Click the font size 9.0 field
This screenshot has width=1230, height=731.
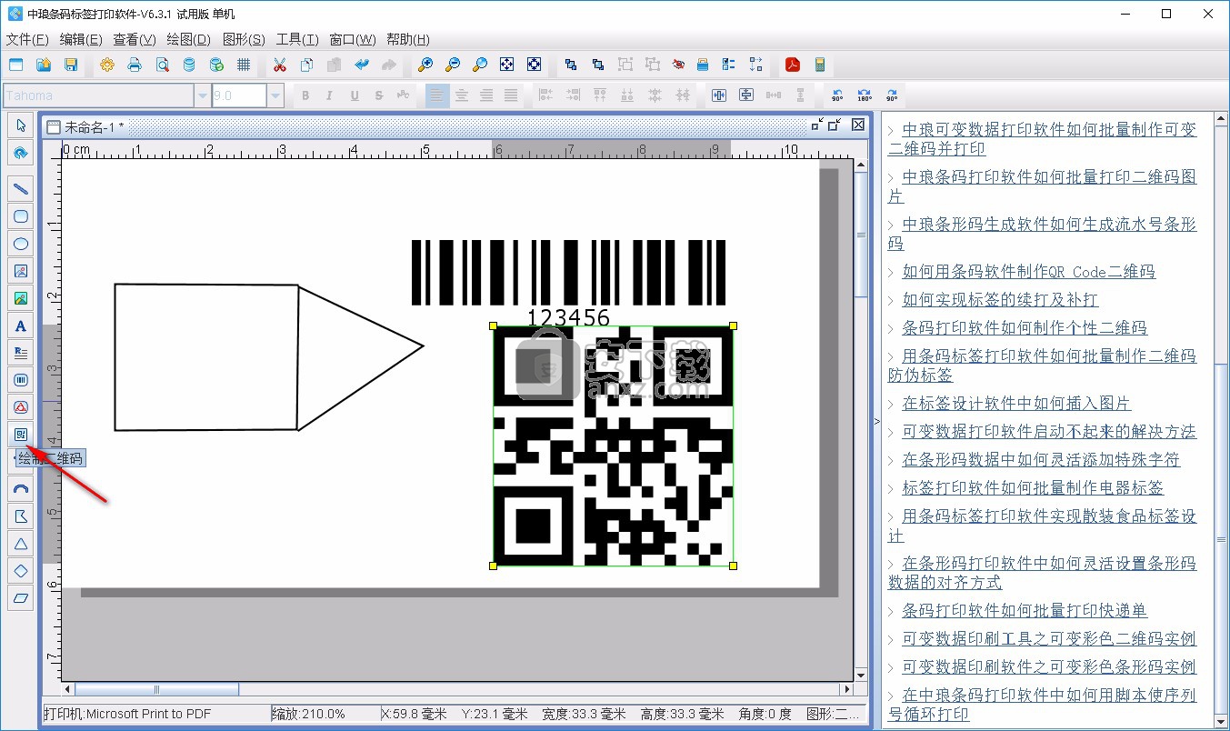239,95
